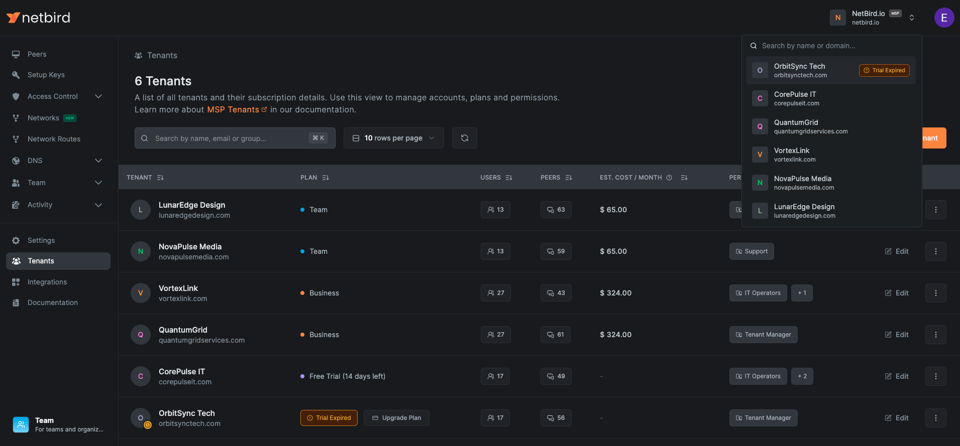Expand the DNS sidebar section
This screenshot has height=446, width=960.
(x=98, y=161)
